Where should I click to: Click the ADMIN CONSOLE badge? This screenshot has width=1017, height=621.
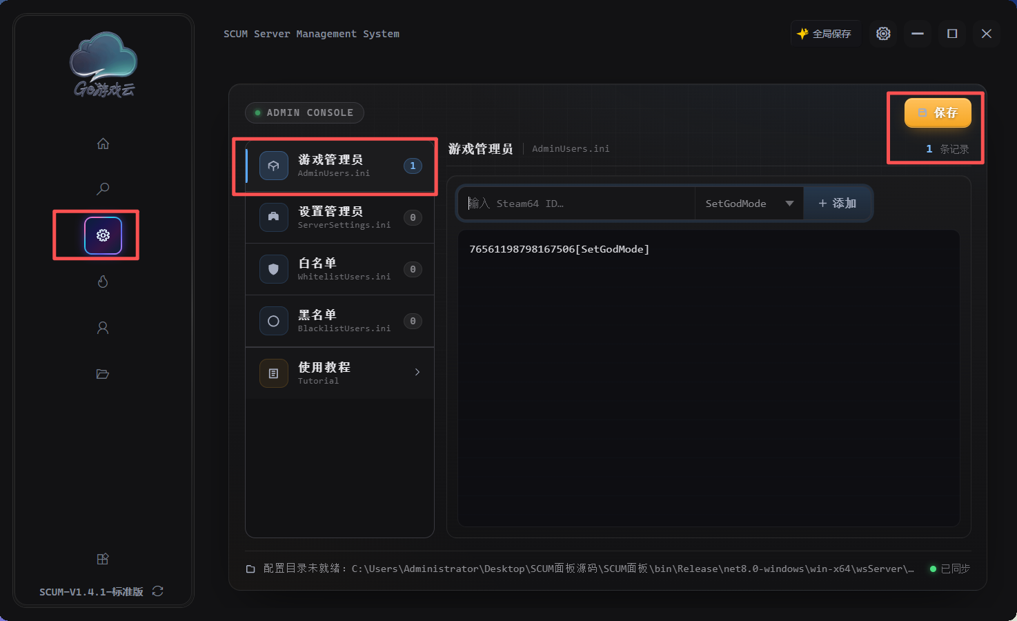(304, 112)
